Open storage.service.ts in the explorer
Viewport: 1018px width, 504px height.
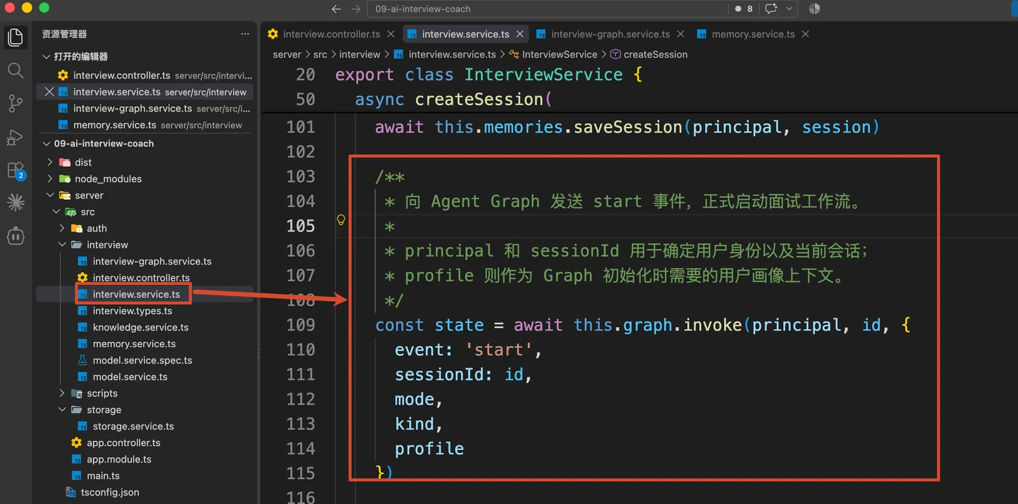pos(134,426)
